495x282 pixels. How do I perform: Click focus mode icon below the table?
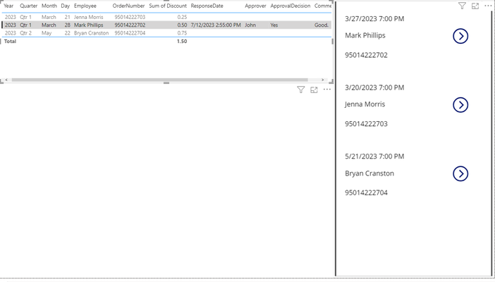(x=314, y=90)
